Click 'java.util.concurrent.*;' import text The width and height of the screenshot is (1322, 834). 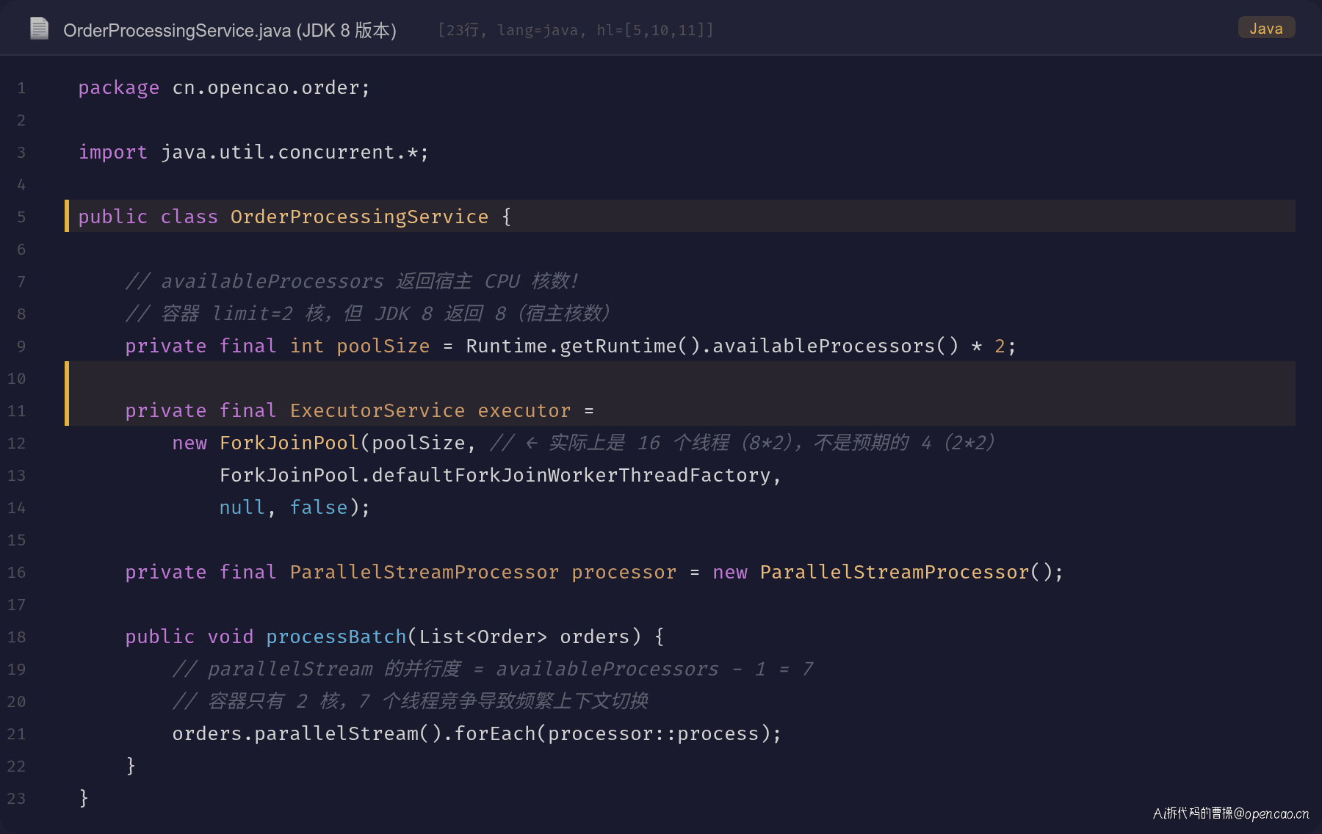[295, 153]
